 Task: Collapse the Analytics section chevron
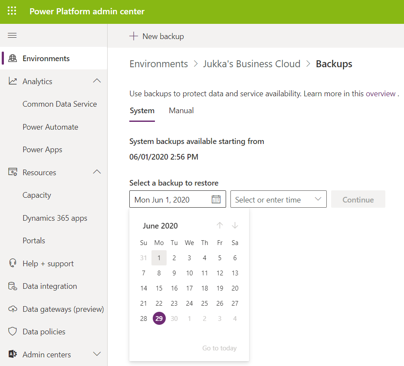pos(97,81)
